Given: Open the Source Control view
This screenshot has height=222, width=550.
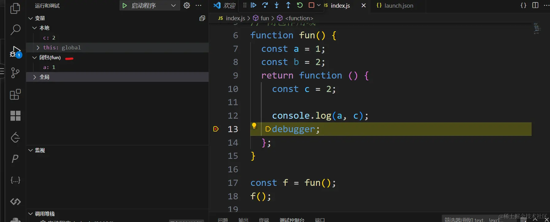Looking at the screenshot, I should (x=15, y=73).
